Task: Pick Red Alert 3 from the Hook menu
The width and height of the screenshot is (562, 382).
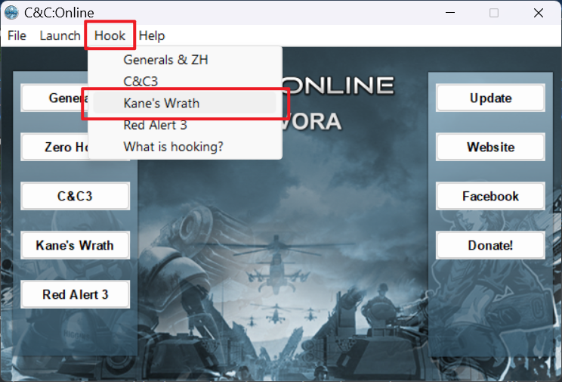Action: point(155,125)
